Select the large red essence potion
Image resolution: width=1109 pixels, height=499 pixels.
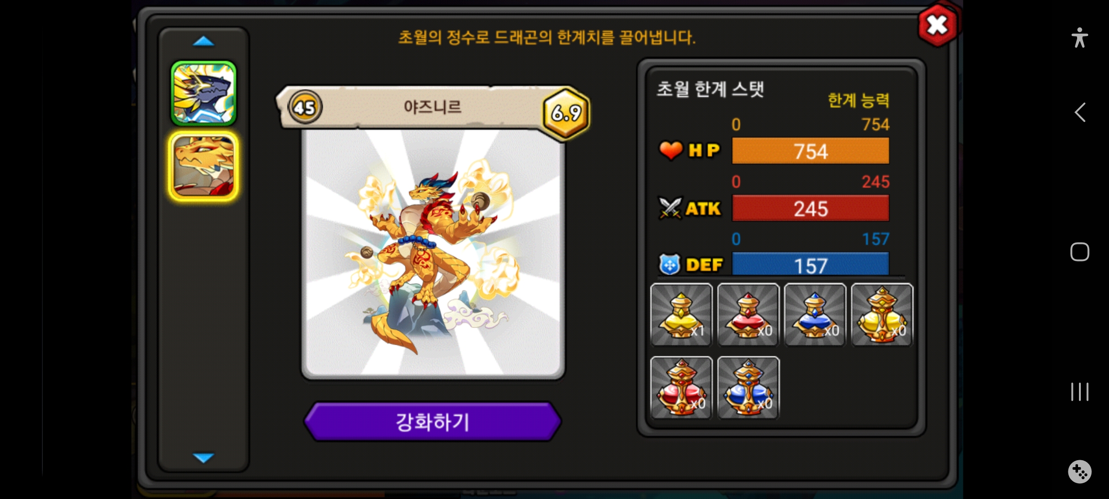(x=681, y=388)
